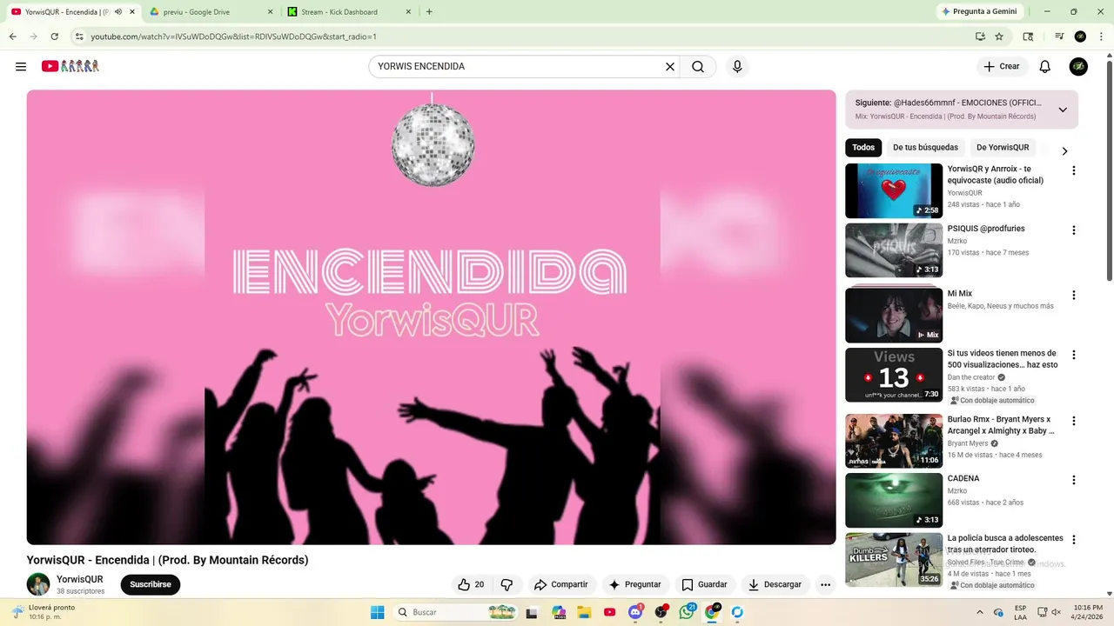This screenshot has width=1114, height=626.
Task: Open Google Lens search icon in toolbar
Action: [1028, 37]
